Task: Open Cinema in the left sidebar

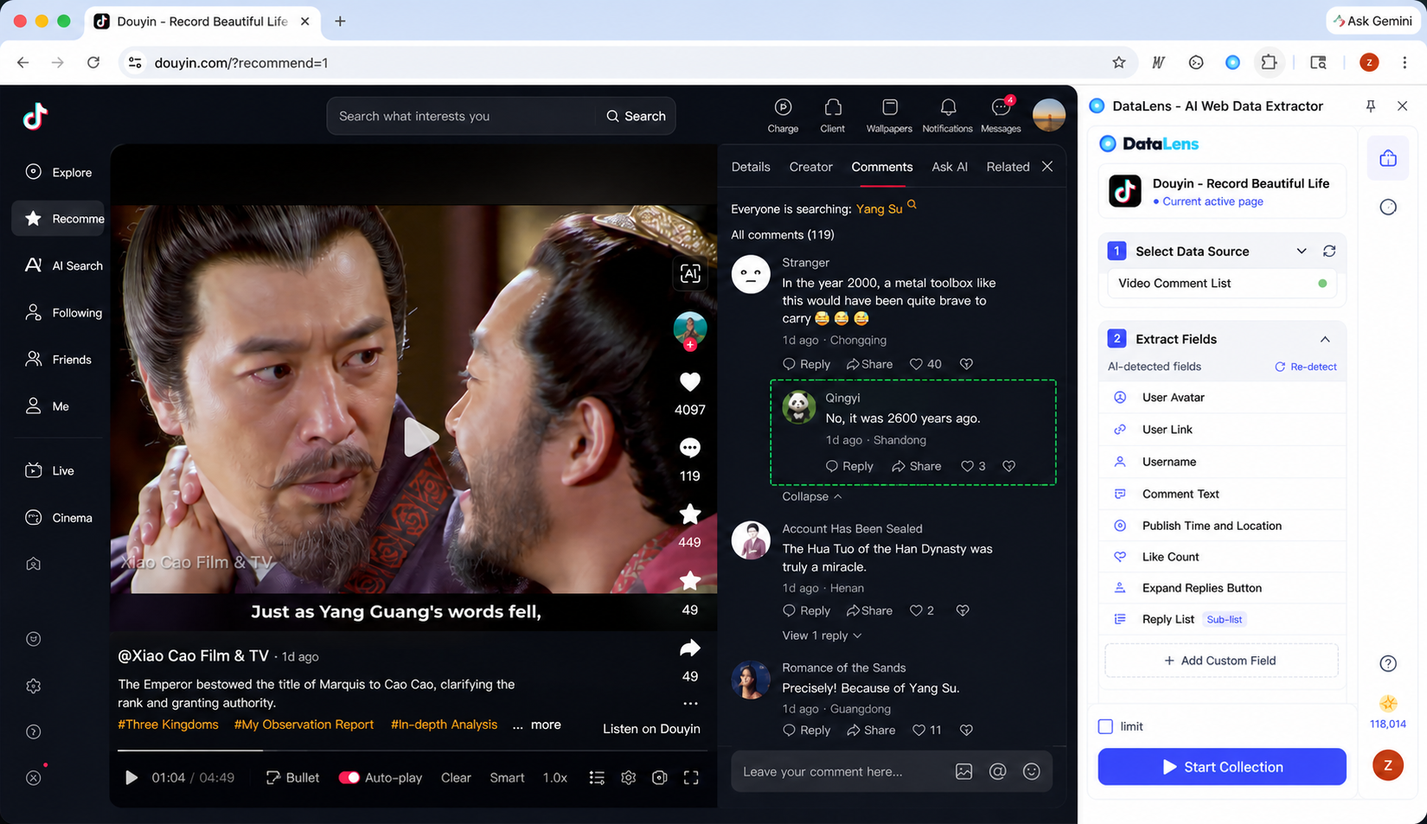Action: pos(59,518)
